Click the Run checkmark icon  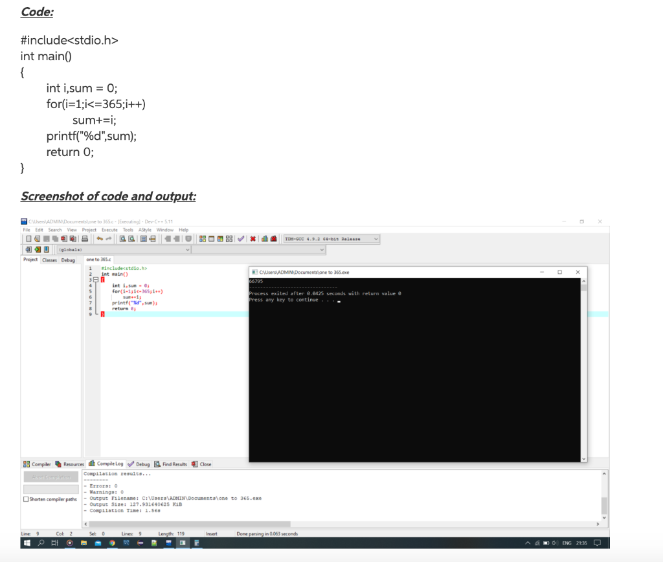(241, 238)
